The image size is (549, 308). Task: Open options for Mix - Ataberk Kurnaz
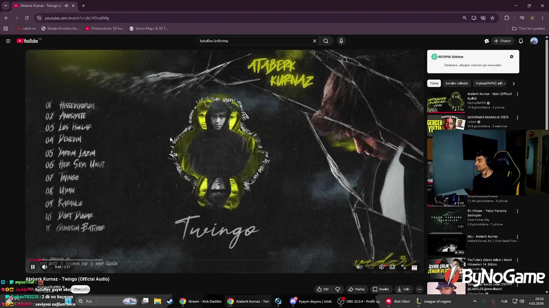[x=517, y=237]
